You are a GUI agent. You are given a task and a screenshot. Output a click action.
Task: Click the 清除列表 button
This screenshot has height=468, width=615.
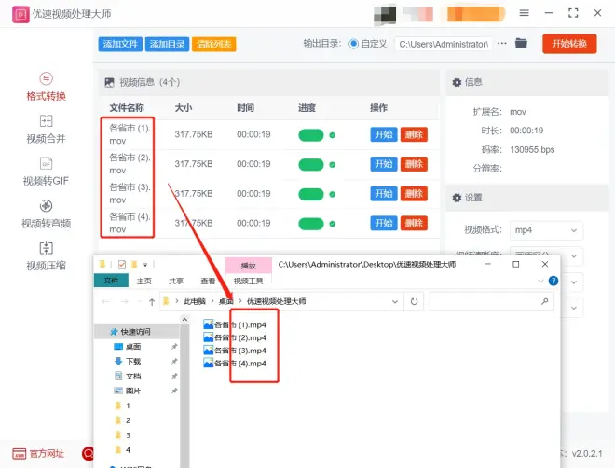pyautogui.click(x=213, y=44)
